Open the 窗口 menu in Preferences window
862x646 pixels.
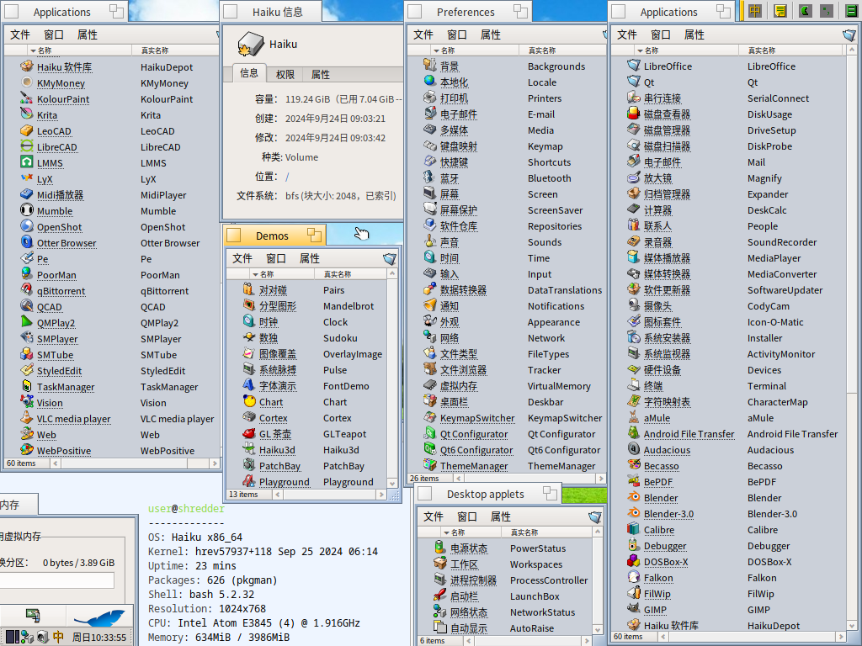(457, 34)
